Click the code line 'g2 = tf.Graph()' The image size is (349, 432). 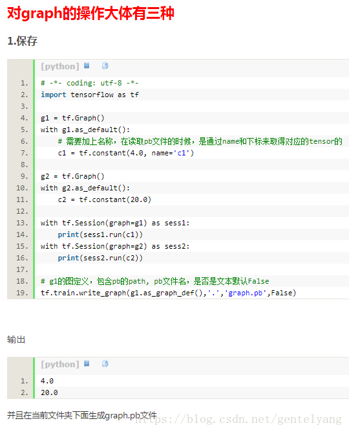point(72,176)
